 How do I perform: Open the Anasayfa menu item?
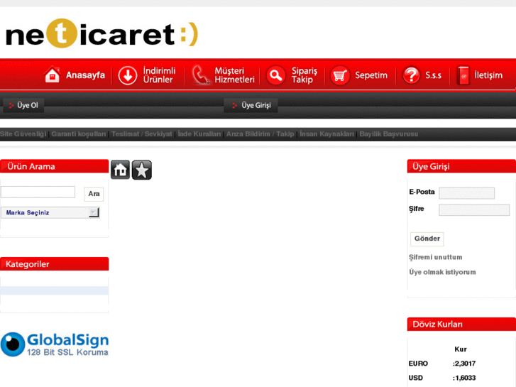(85, 75)
